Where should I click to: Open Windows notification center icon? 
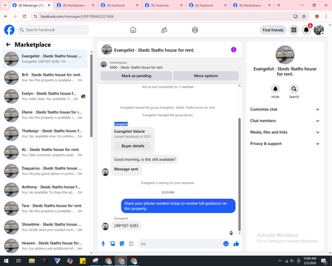coord(324,261)
